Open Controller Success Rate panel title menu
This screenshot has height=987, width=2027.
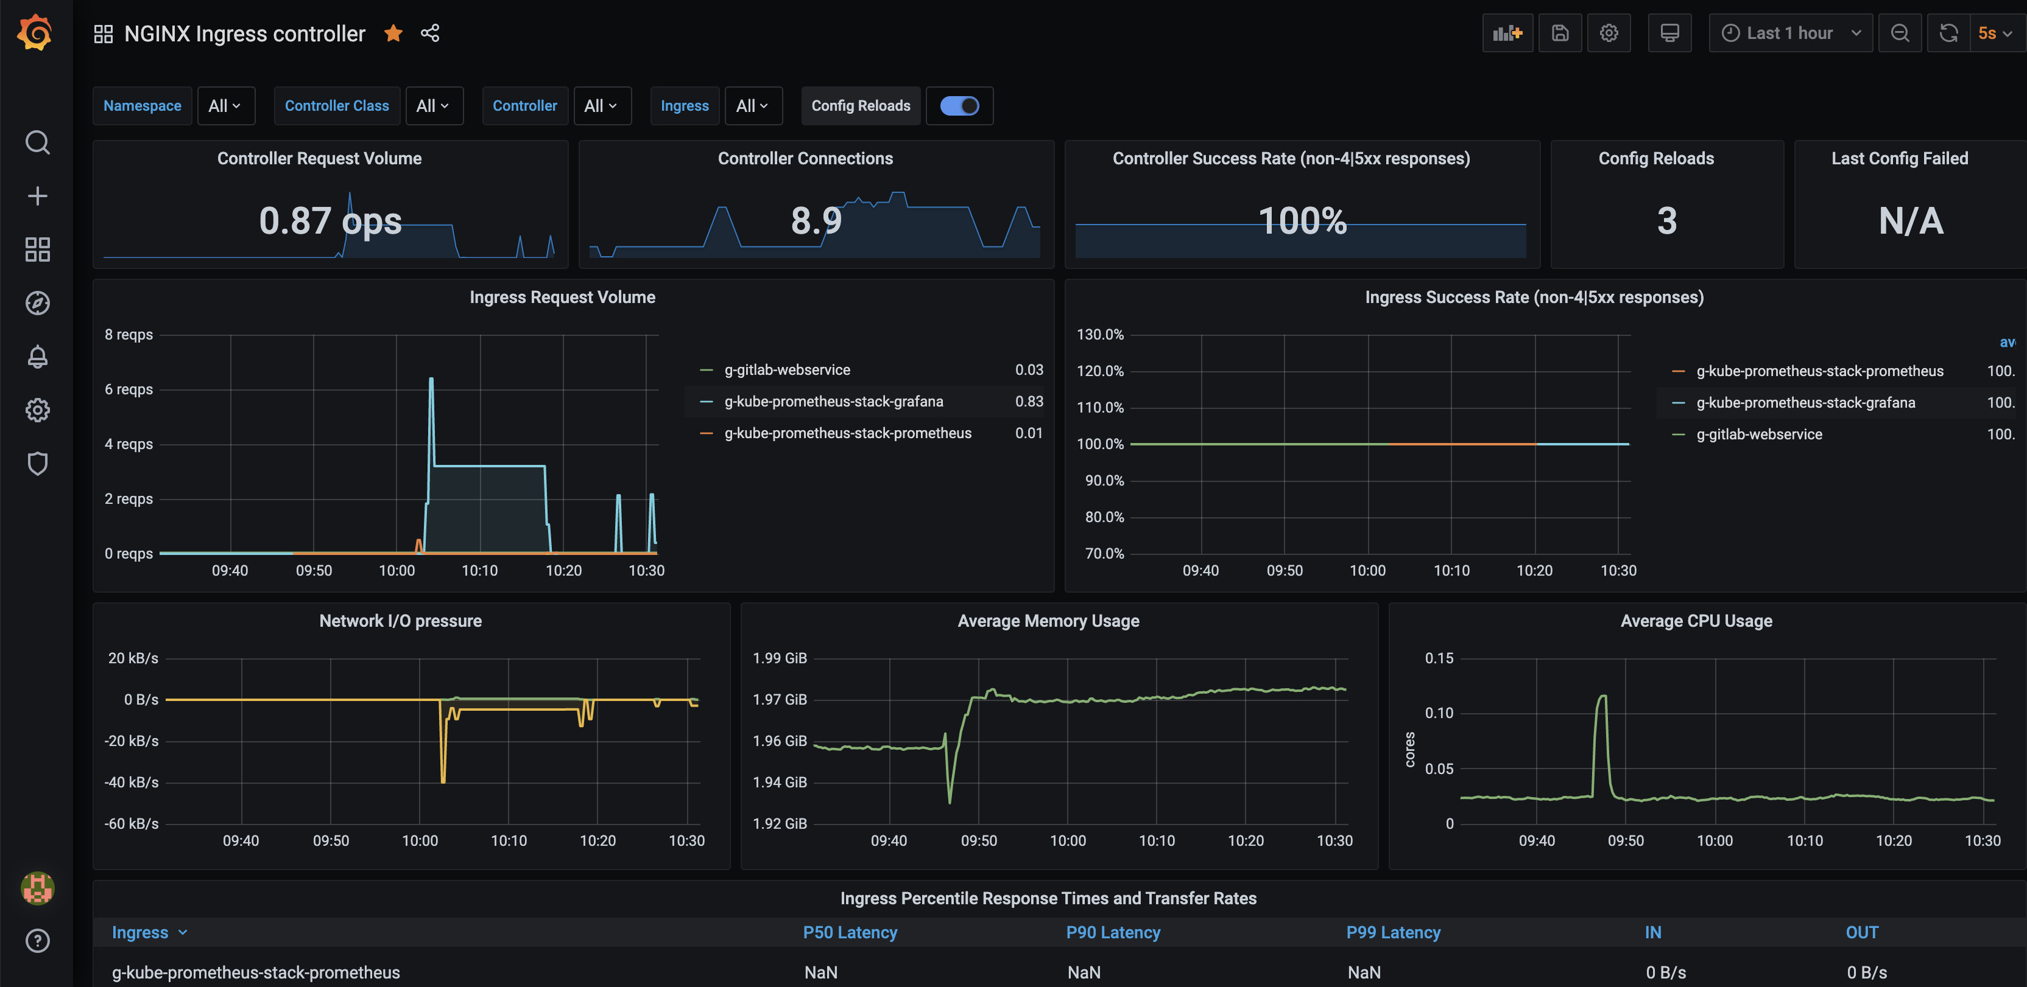point(1291,158)
